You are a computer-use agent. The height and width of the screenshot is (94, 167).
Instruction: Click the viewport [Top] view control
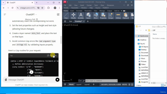coord(66,25)
